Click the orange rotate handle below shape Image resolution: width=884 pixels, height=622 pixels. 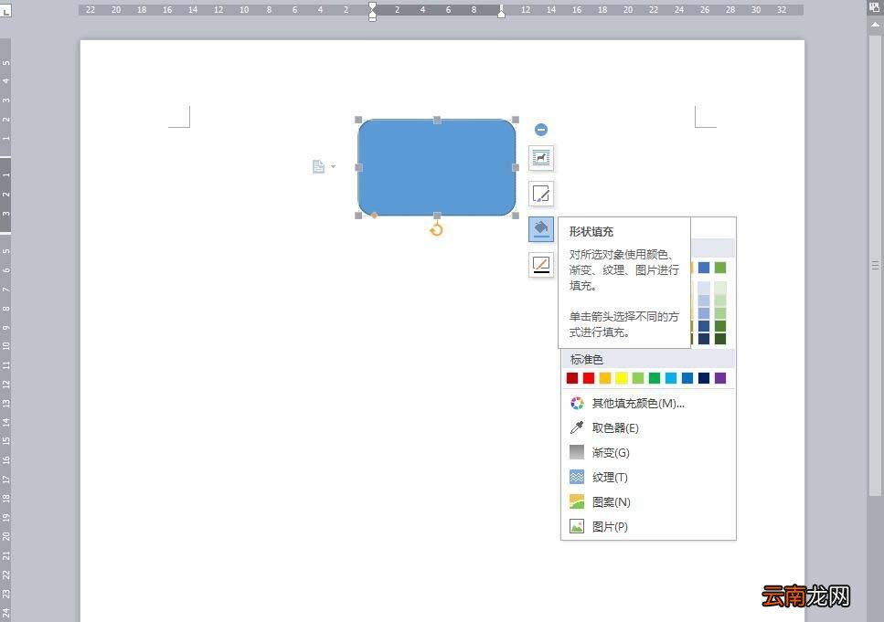436,229
